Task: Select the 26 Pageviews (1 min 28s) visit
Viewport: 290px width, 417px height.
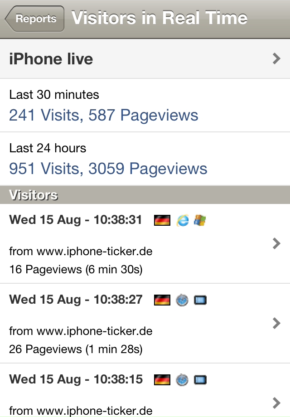Action: click(76, 349)
